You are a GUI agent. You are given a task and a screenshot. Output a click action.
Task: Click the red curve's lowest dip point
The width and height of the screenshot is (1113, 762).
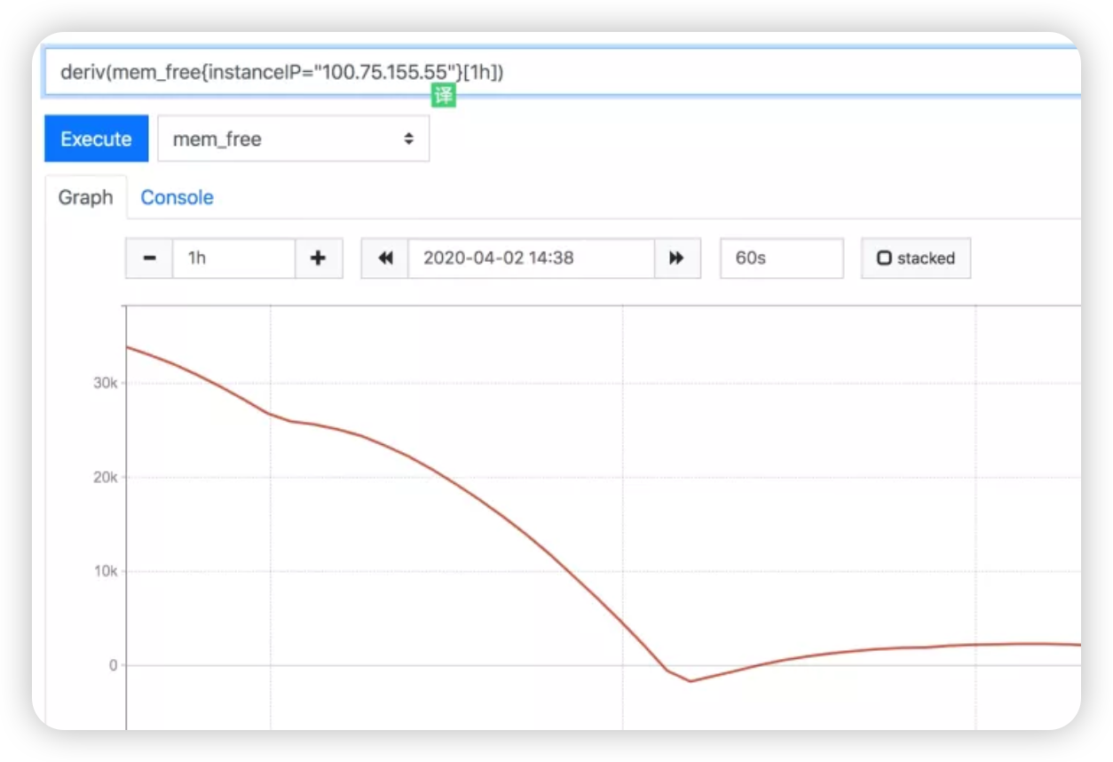tap(690, 681)
